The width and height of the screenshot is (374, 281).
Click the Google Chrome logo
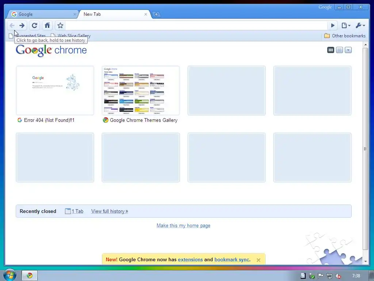click(51, 50)
